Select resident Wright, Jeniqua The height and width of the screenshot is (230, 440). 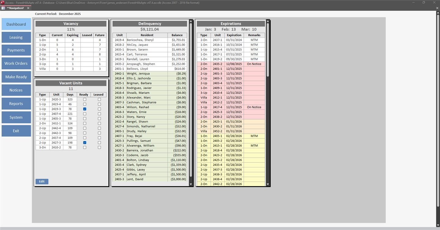147,74
